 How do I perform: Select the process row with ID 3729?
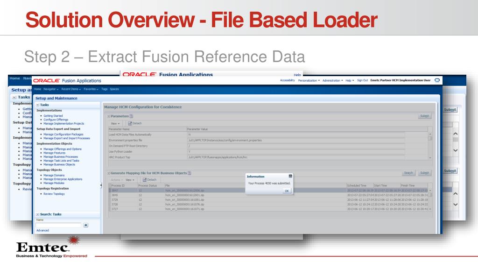[268, 200]
